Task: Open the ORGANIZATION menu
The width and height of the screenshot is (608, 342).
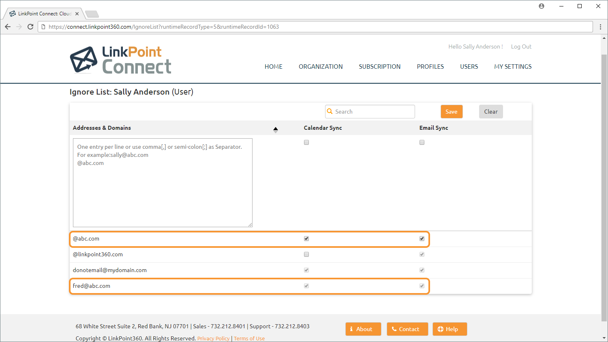Action: point(321,67)
